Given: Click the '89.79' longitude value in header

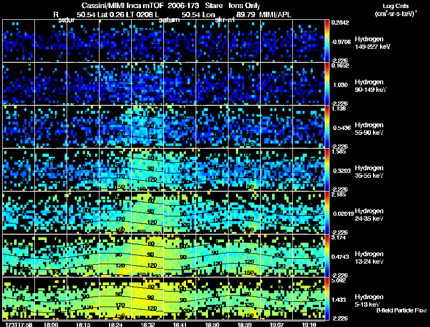Looking at the screenshot, I should point(246,14).
